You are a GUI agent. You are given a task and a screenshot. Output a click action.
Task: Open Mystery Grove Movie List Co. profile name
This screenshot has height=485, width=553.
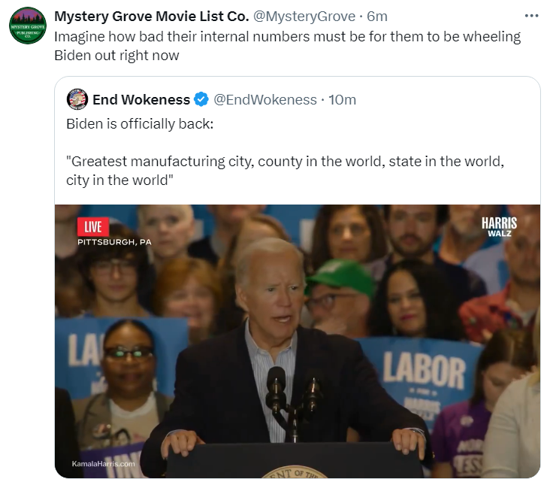point(152,17)
